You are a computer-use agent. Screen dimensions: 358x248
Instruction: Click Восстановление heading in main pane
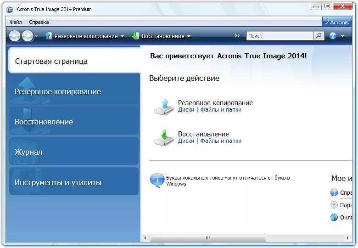[203, 134]
